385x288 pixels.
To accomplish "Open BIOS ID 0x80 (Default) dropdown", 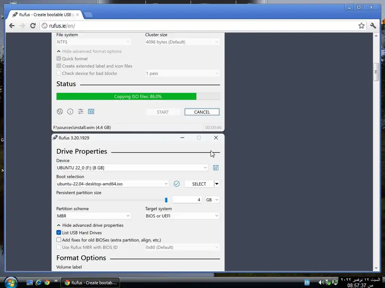I will (182, 247).
